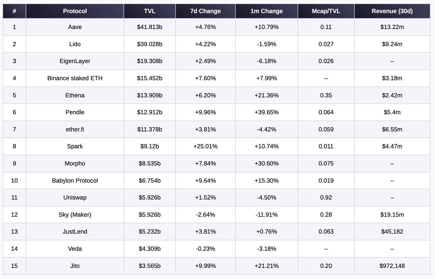The height and width of the screenshot is (279, 435).
Task: Open the Aave protocol link
Action: point(75,27)
